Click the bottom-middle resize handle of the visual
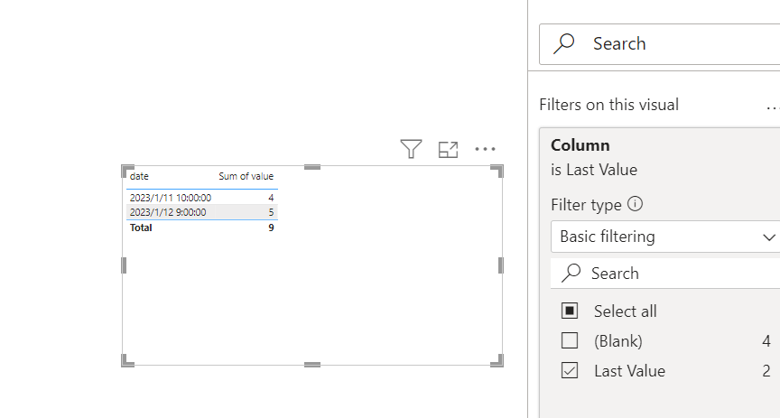780x418 pixels. [x=312, y=365]
